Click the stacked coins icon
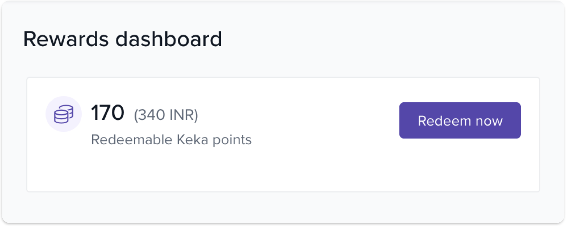Viewport: 567px width, 227px height. pos(63,115)
